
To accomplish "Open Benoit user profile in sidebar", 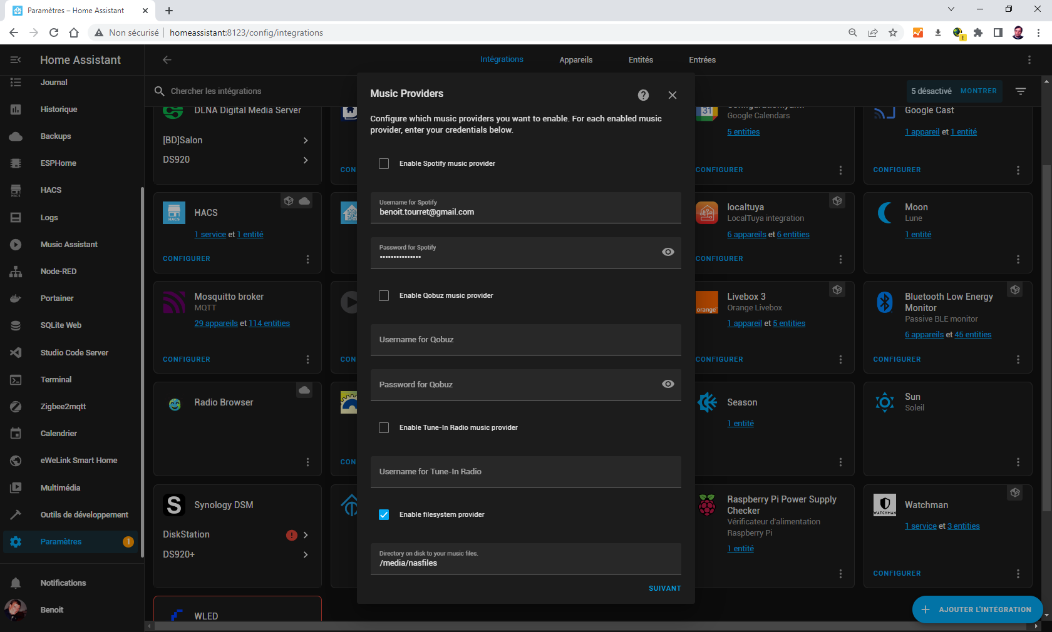I will 72,610.
